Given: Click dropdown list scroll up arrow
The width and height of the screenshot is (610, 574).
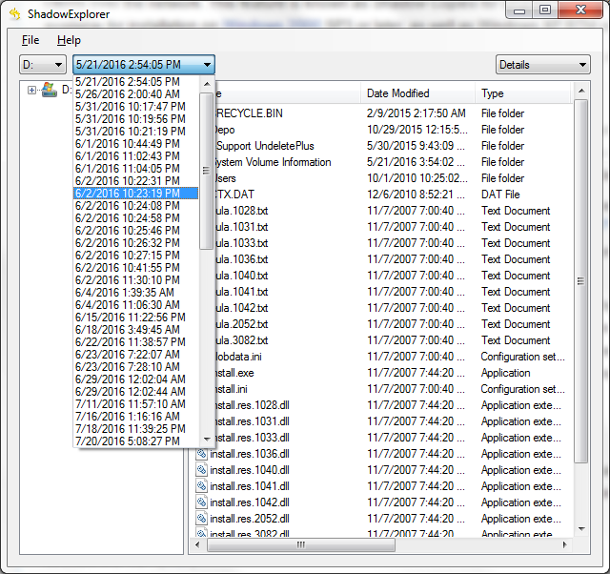Looking at the screenshot, I should (x=207, y=84).
